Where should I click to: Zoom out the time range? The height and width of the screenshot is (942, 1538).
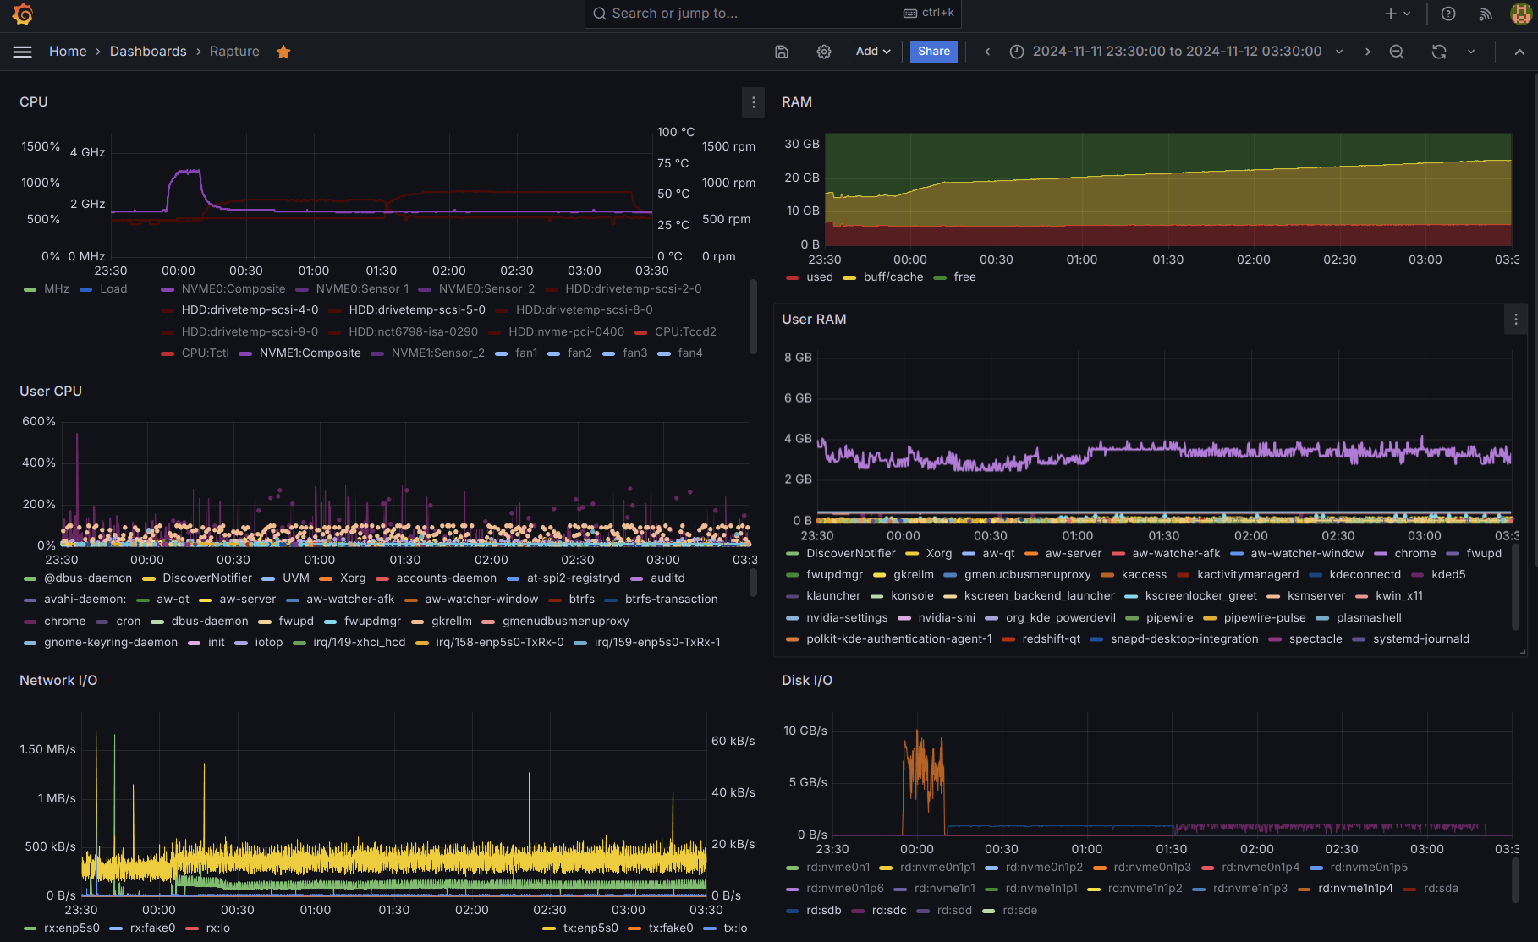(1397, 52)
